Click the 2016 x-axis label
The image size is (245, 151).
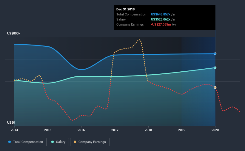tap(81, 130)
